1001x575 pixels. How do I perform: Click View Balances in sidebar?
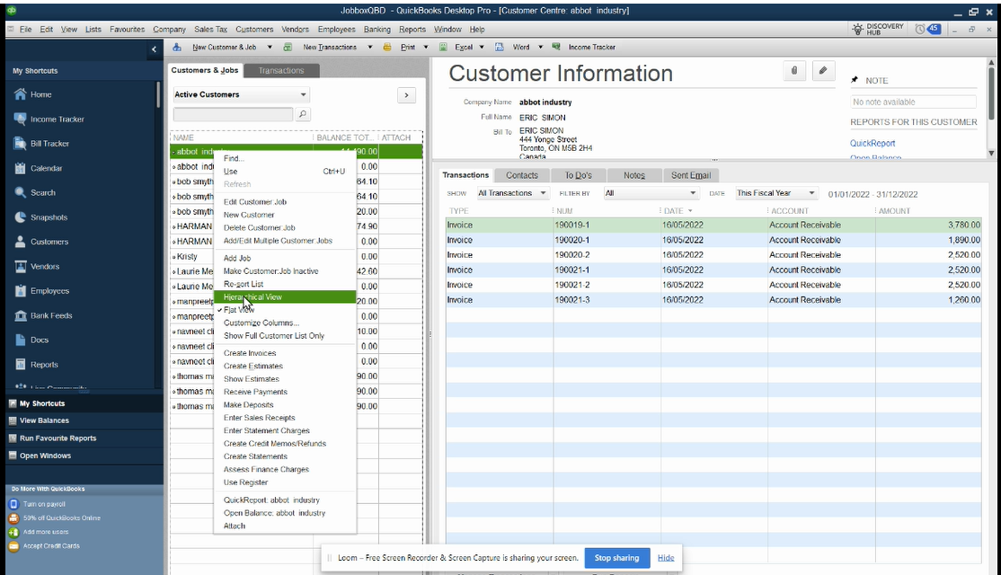click(44, 420)
